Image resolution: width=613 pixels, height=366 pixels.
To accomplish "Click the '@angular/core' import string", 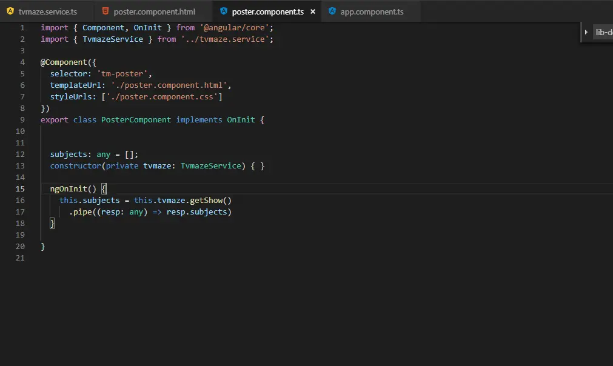I will point(234,28).
